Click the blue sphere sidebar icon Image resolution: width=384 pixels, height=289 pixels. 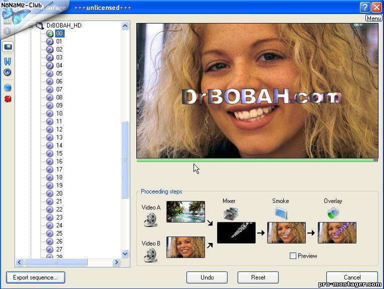click(8, 87)
